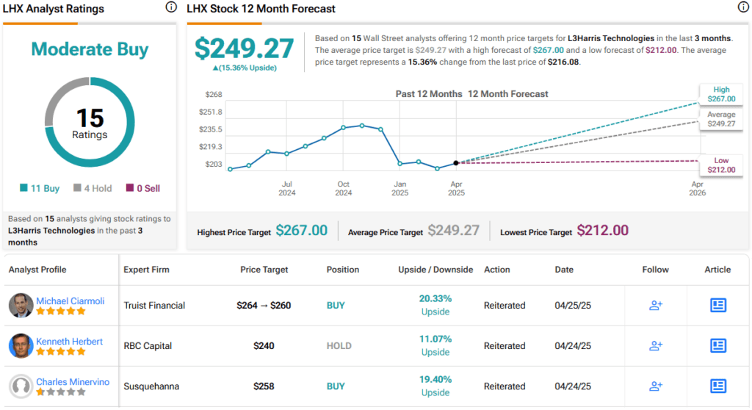Open article for Truist Financial rating

(718, 306)
